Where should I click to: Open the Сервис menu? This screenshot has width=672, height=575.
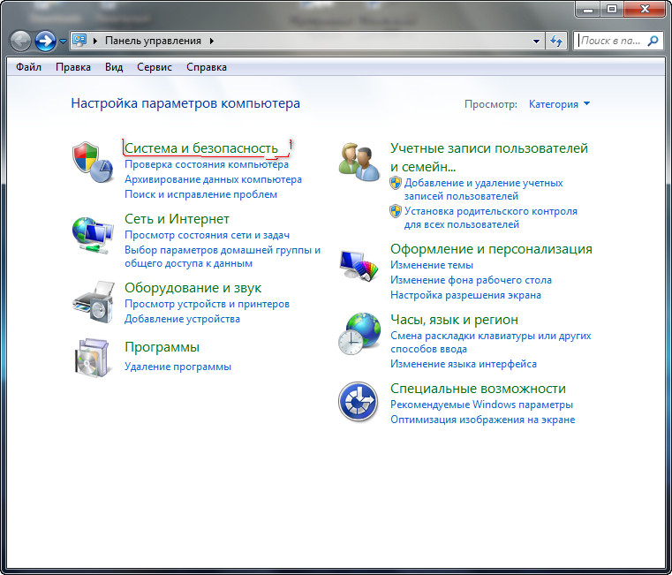click(155, 67)
